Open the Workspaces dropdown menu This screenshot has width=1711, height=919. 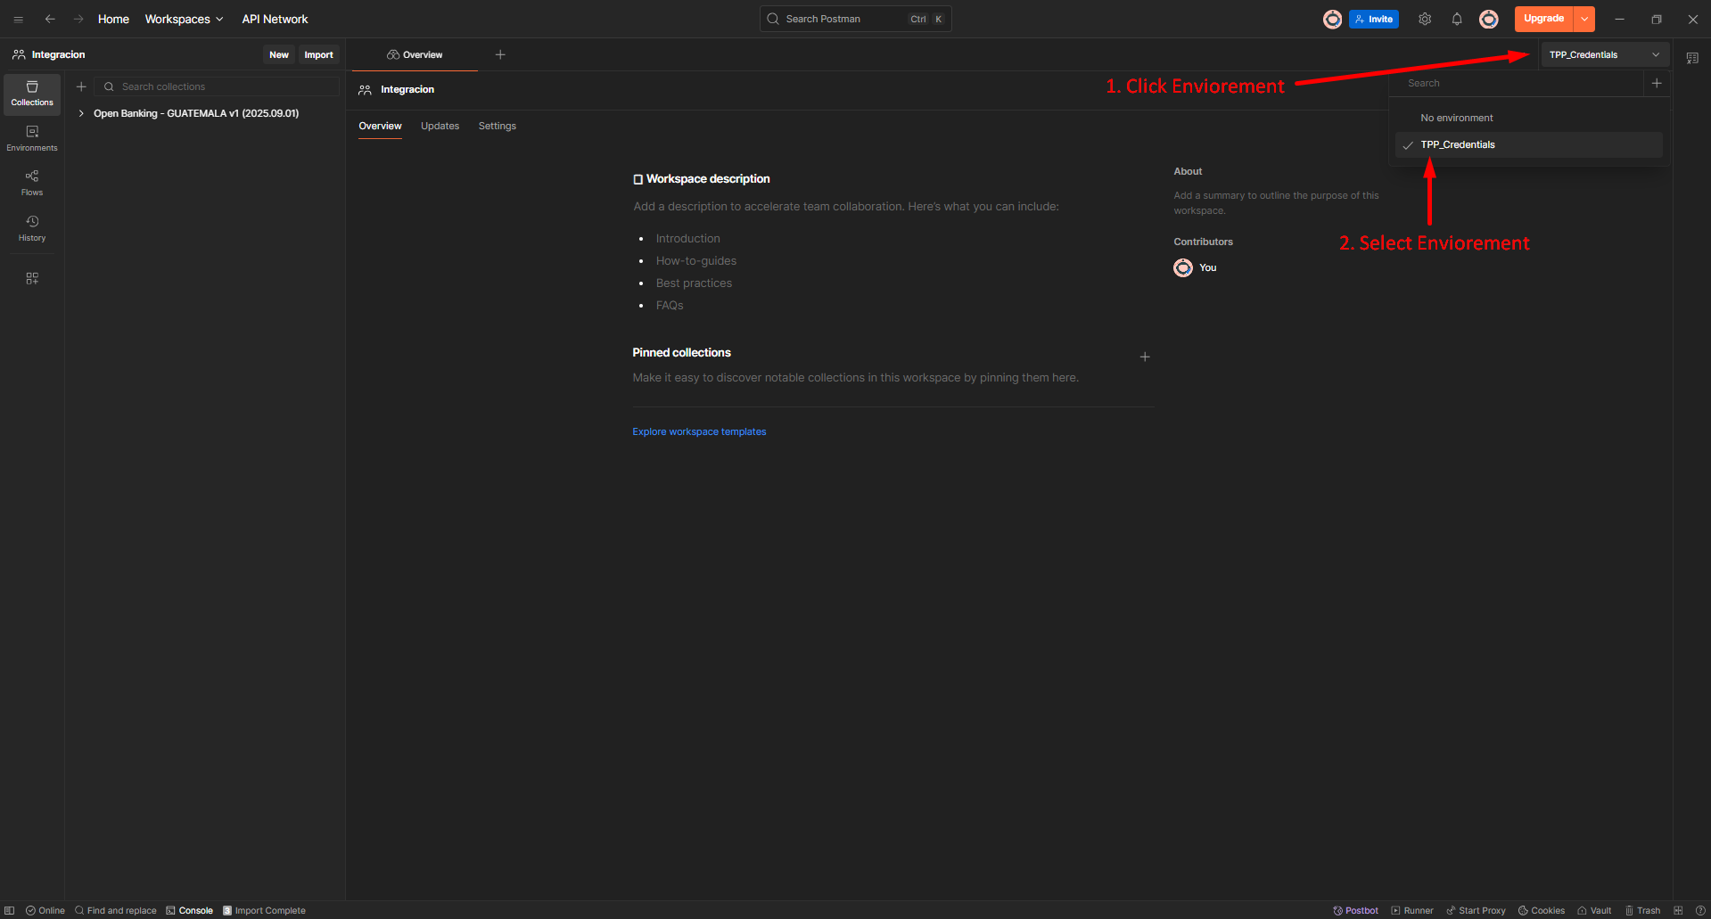184,19
